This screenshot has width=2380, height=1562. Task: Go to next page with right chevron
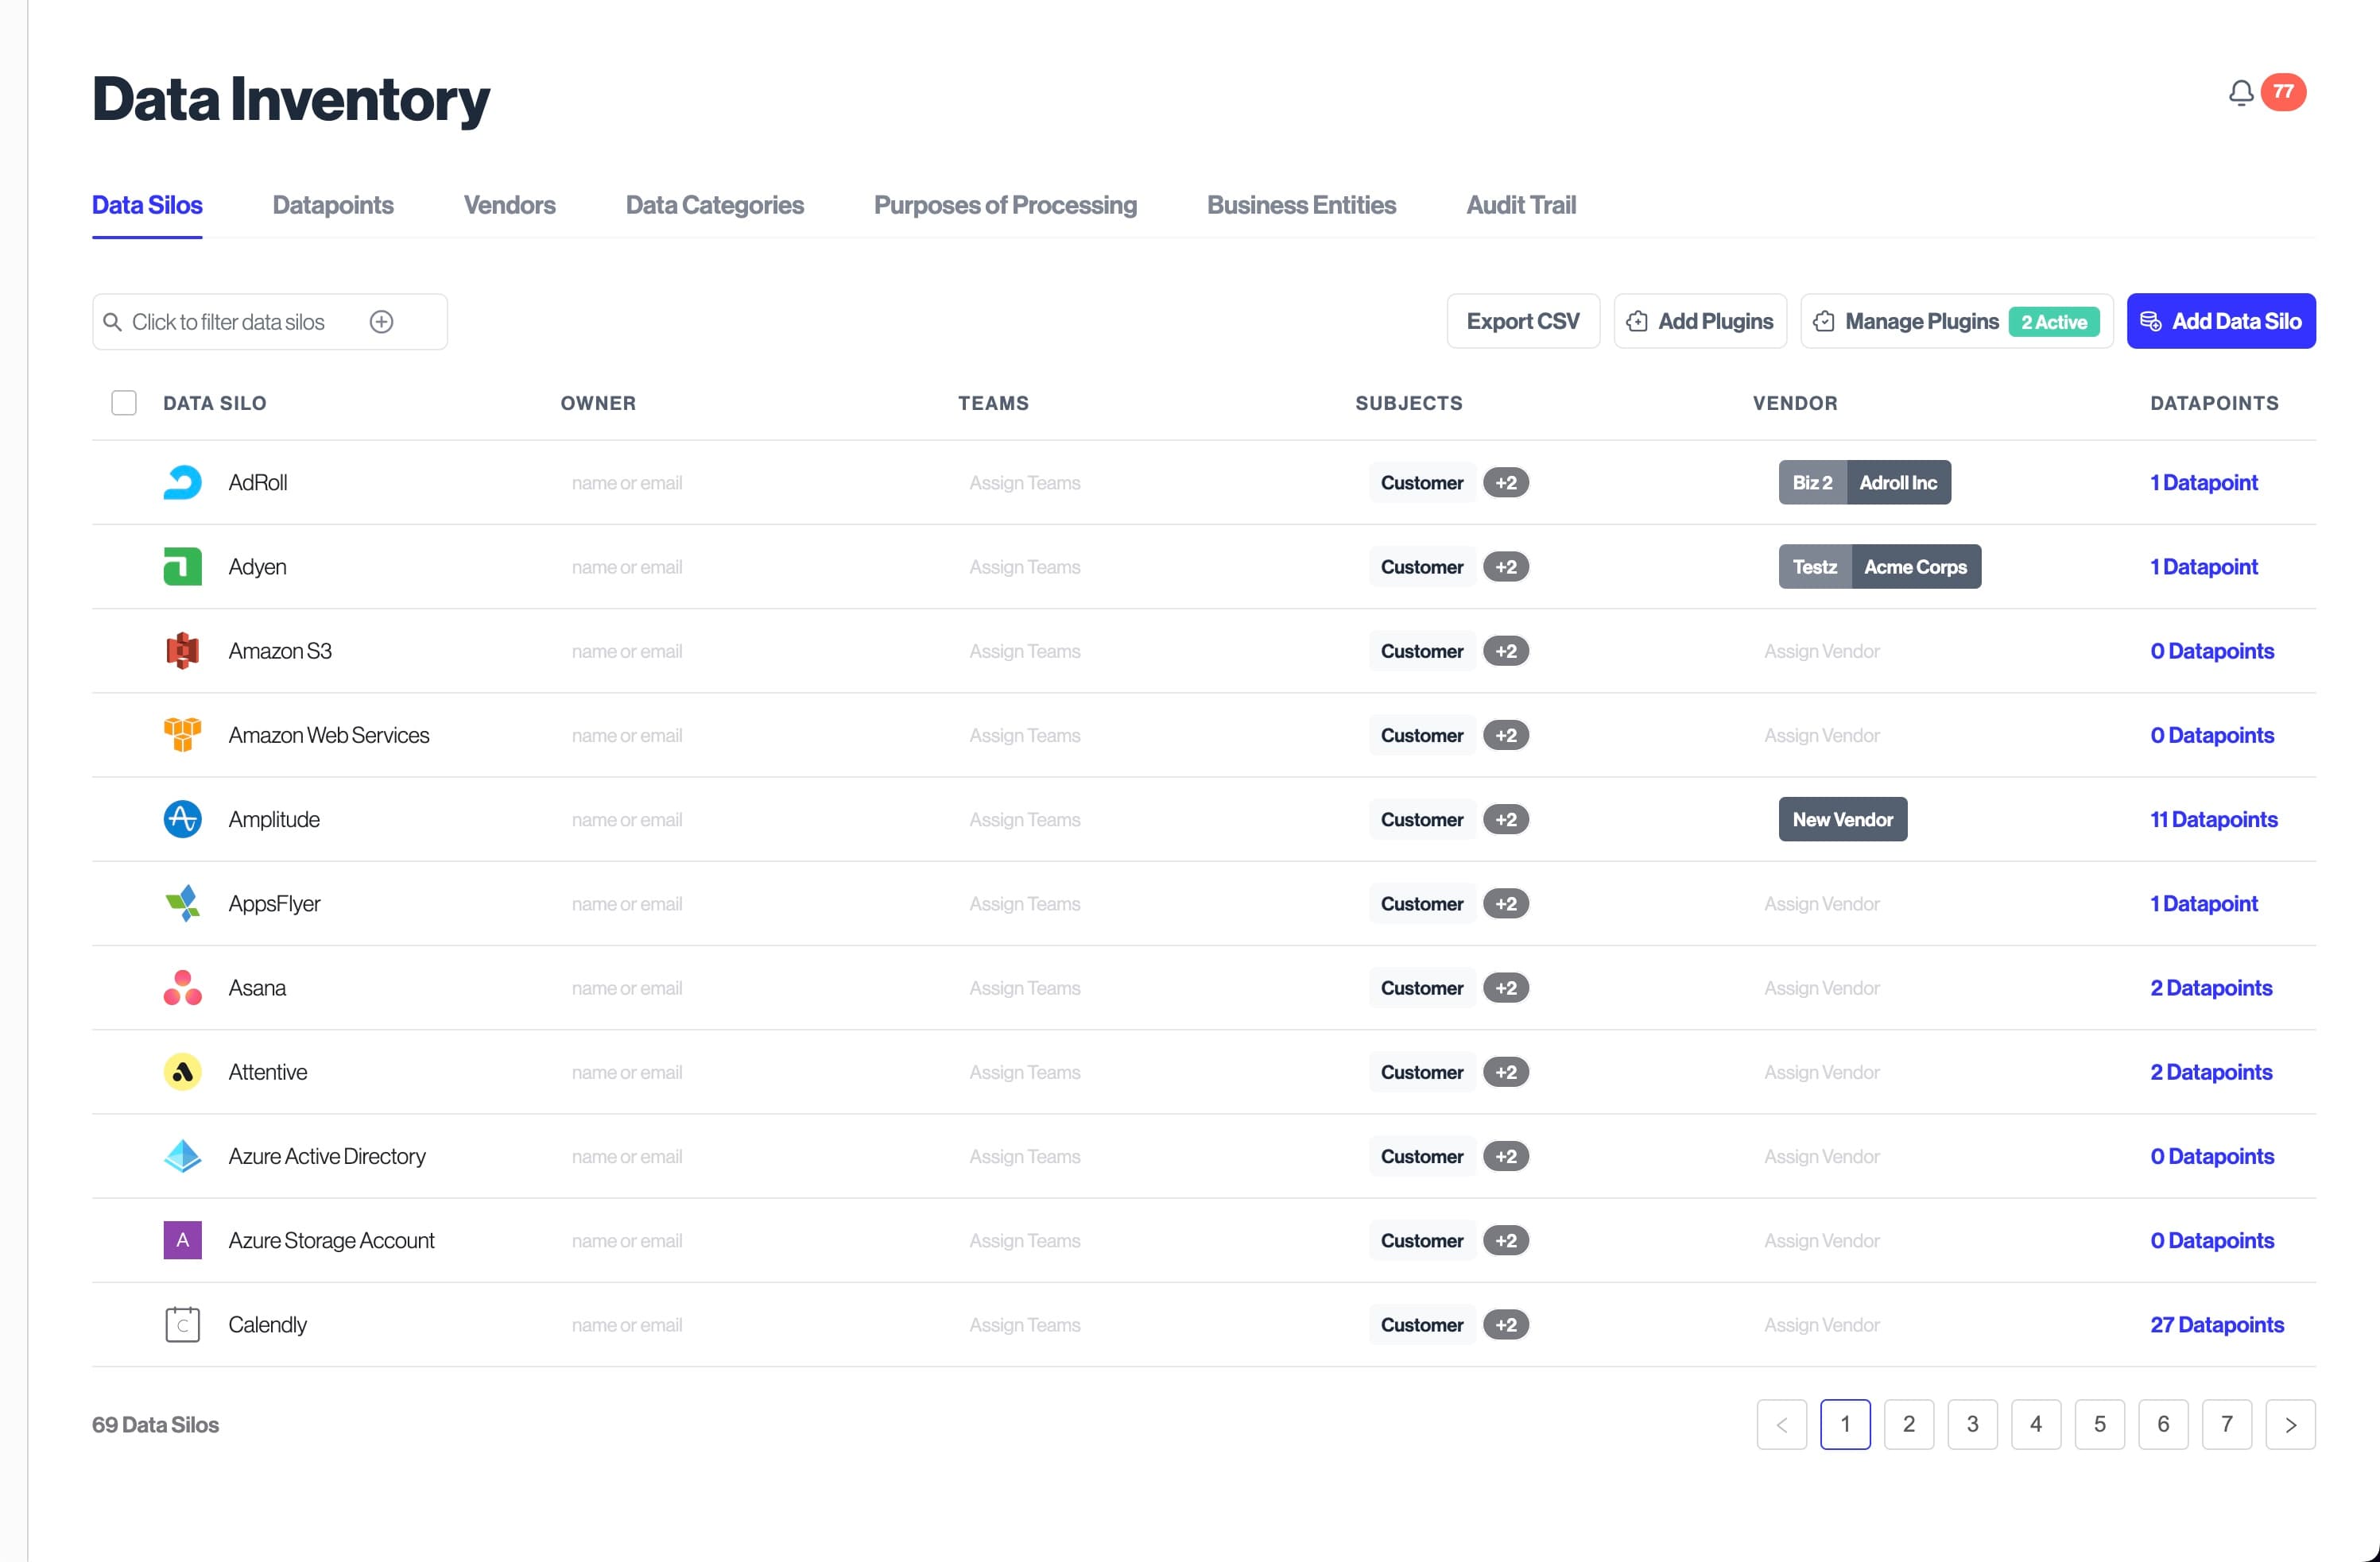2290,1424
